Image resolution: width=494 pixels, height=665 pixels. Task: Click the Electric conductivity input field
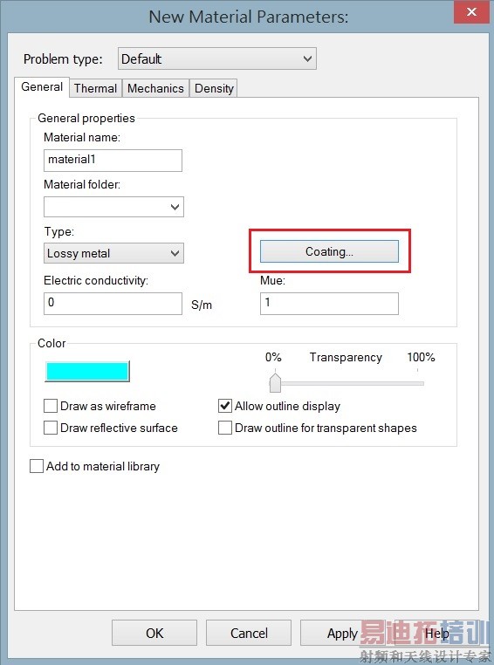pyautogui.click(x=113, y=303)
